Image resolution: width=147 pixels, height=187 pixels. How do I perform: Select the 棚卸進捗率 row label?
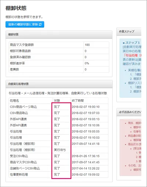17,63
